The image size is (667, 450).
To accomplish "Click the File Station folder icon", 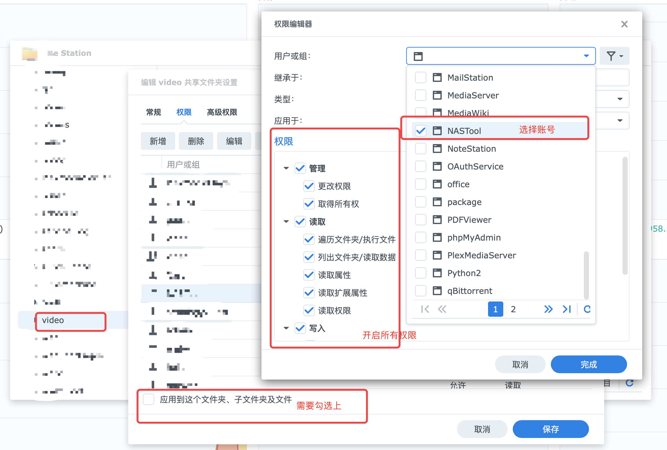I will pyautogui.click(x=30, y=54).
